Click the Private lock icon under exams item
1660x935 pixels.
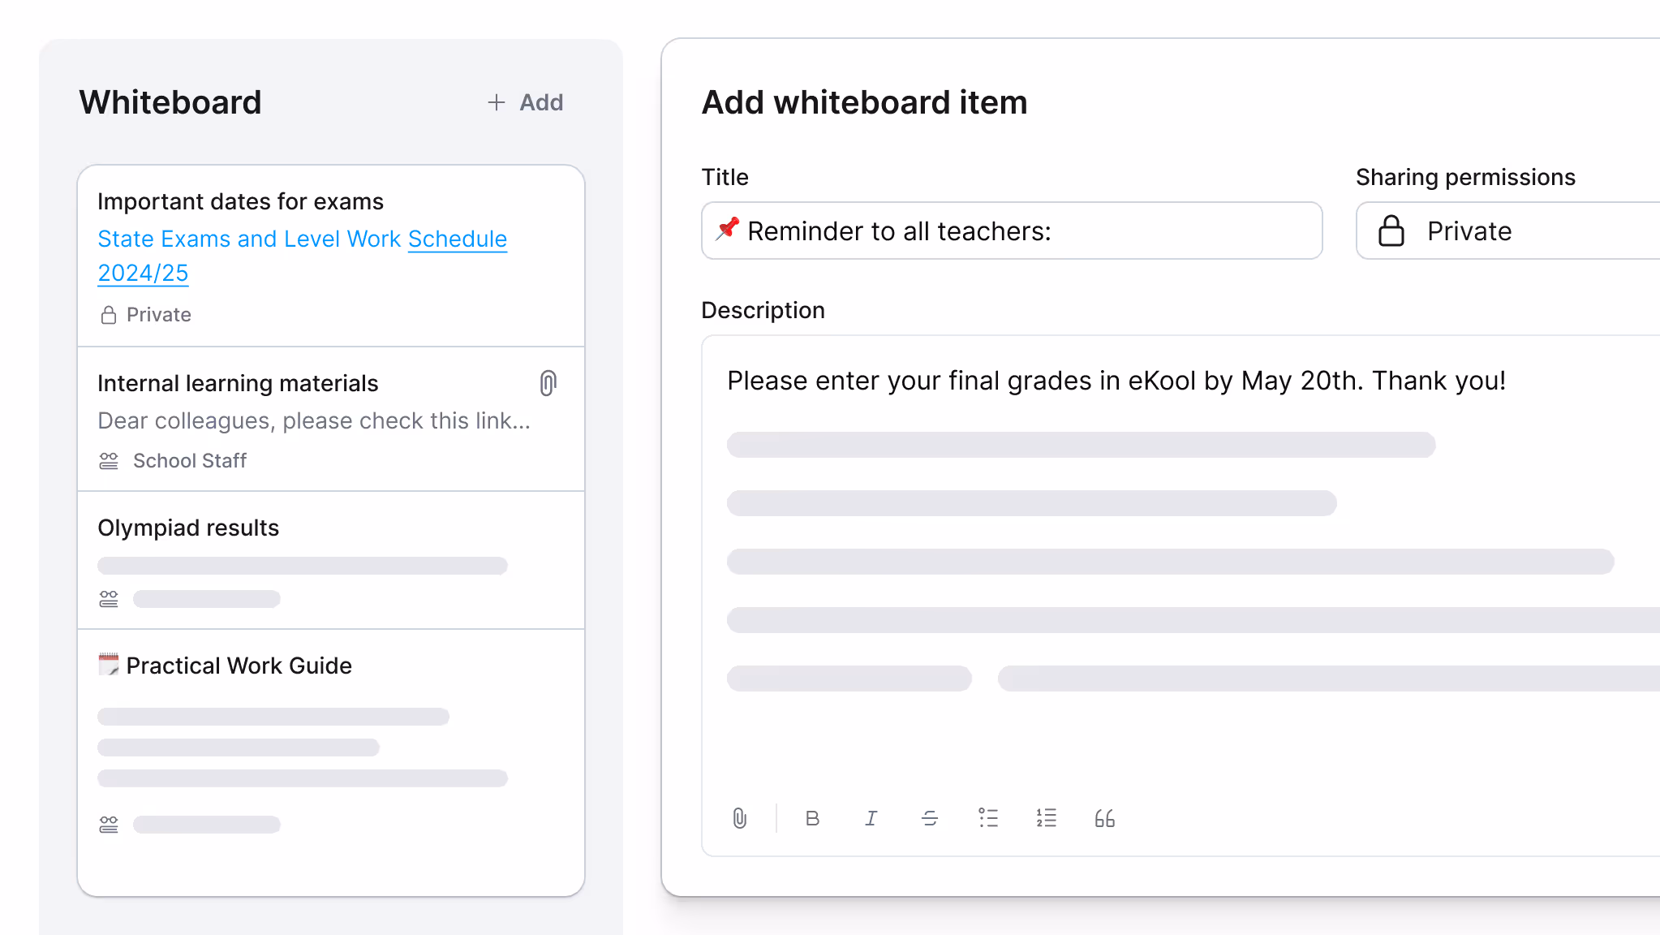(x=109, y=315)
